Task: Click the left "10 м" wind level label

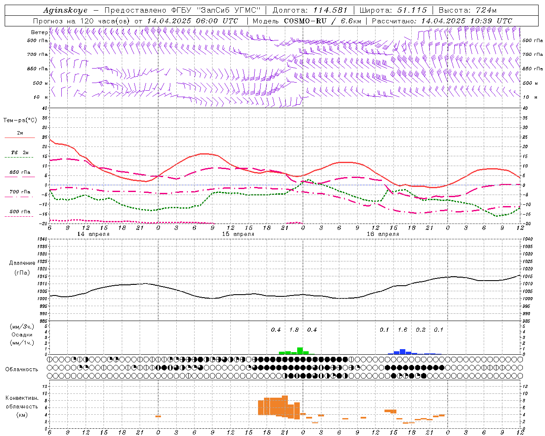Action: point(41,97)
